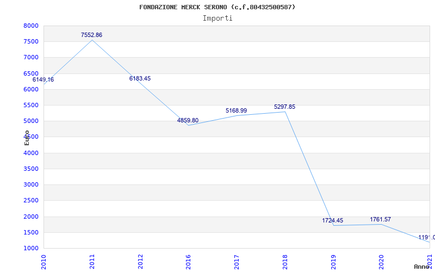Click the 2019 x-axis year label
The width and height of the screenshot is (435, 272).
click(333, 262)
